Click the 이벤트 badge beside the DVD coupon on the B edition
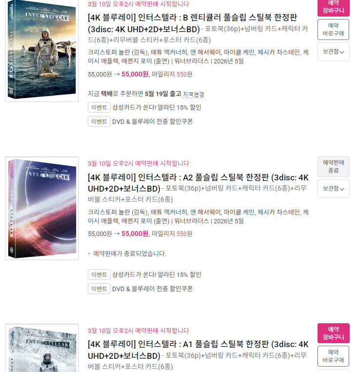The width and height of the screenshot is (356, 372). tap(99, 121)
